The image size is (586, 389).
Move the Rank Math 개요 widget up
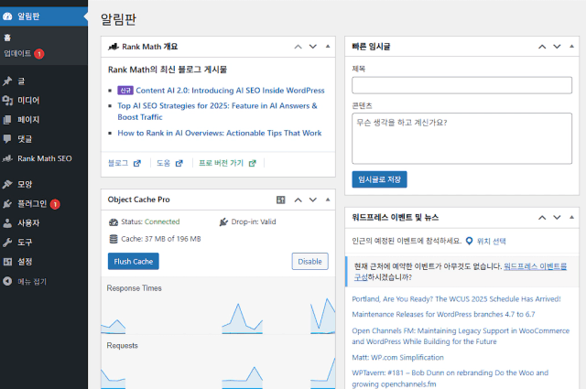(298, 47)
